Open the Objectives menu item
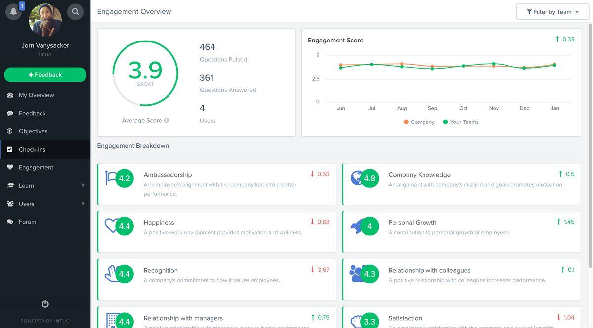Viewport: 593px width, 328px height. (33, 131)
